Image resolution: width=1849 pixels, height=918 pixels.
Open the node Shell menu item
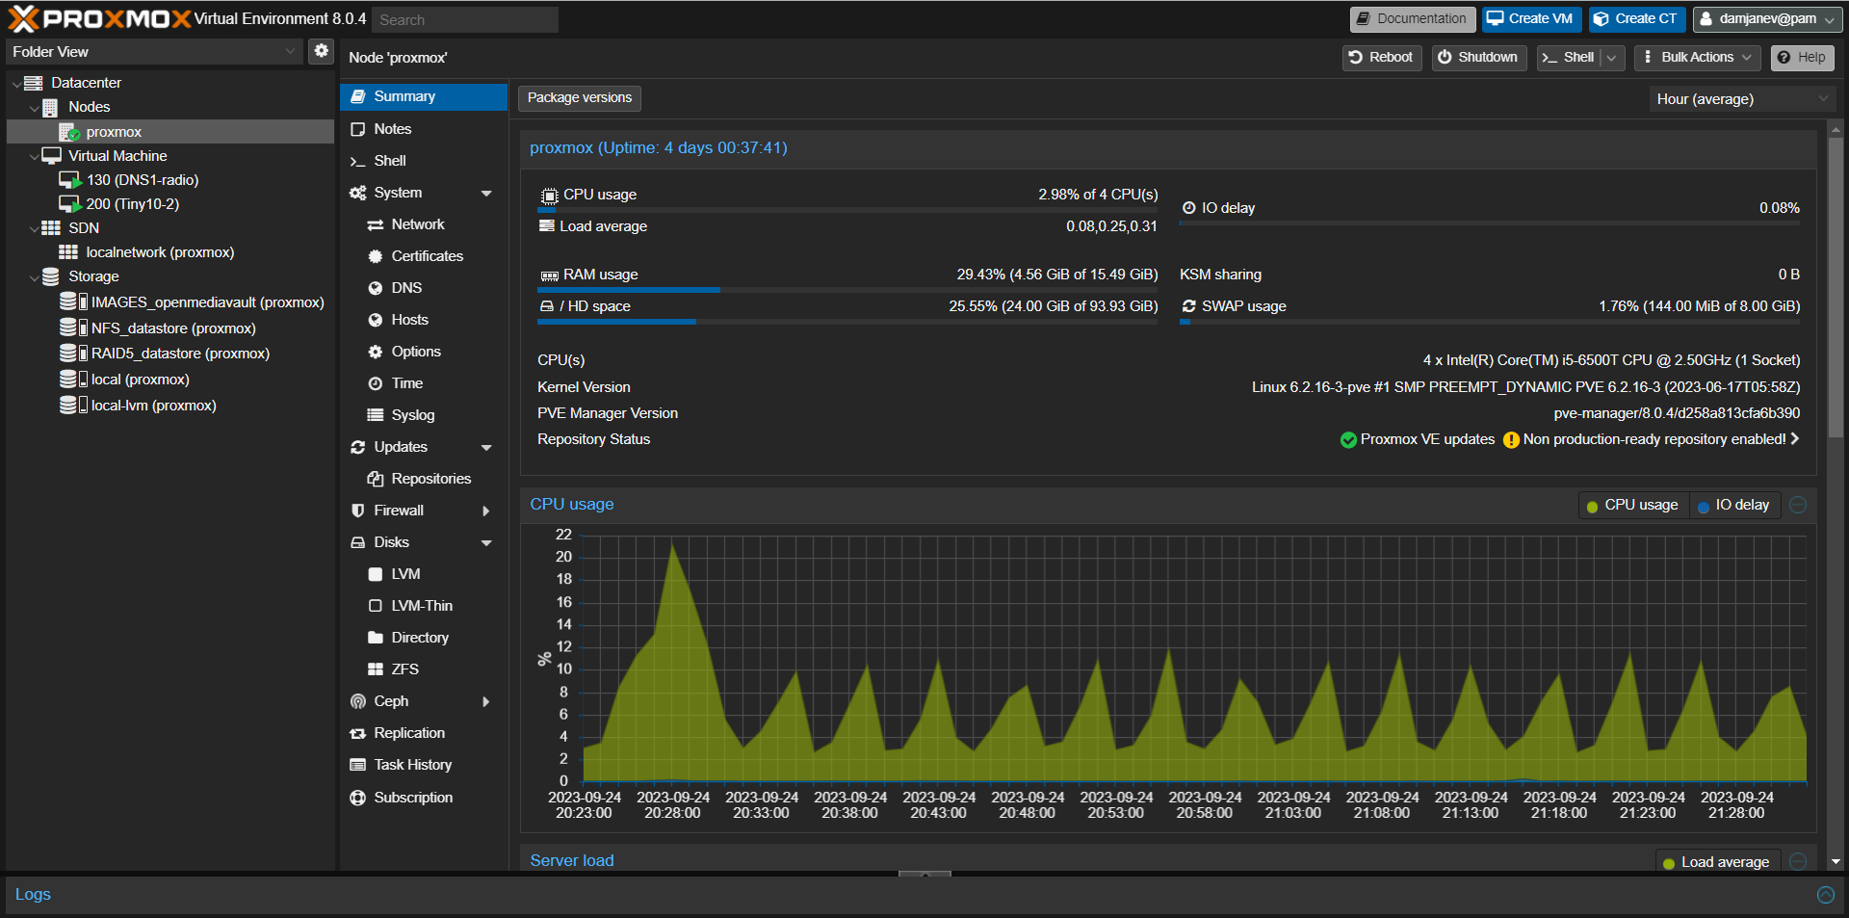click(424, 161)
